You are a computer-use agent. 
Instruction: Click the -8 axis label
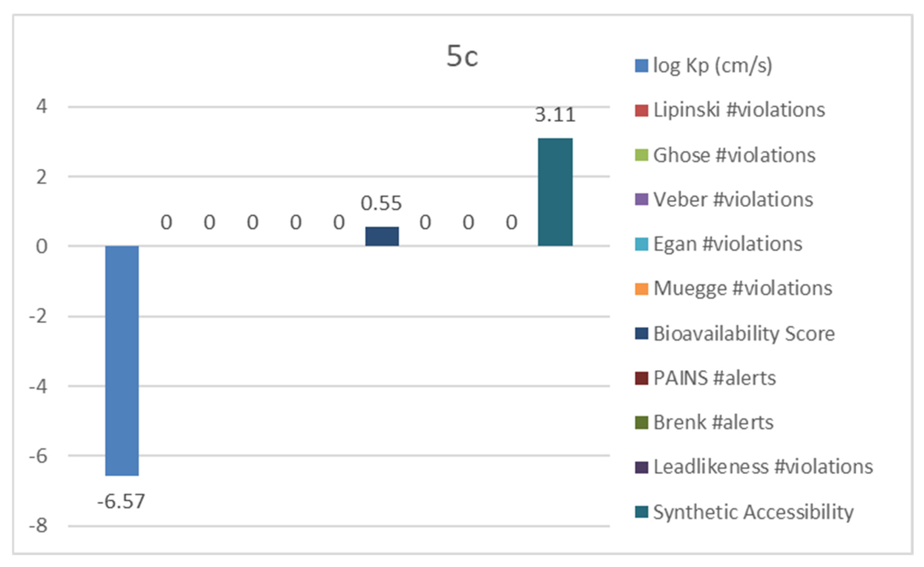tap(38, 526)
